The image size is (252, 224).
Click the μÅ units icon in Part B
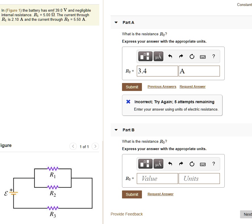[x=158, y=164]
